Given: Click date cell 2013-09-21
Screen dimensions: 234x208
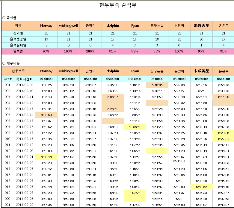Looking at the screenshot, I should coord(25,157).
